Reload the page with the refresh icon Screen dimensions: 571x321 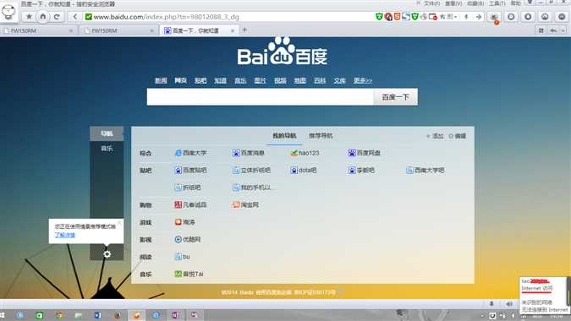pyautogui.click(x=57, y=16)
